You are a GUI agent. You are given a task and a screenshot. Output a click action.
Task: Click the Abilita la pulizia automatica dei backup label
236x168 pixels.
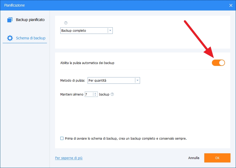87,63
